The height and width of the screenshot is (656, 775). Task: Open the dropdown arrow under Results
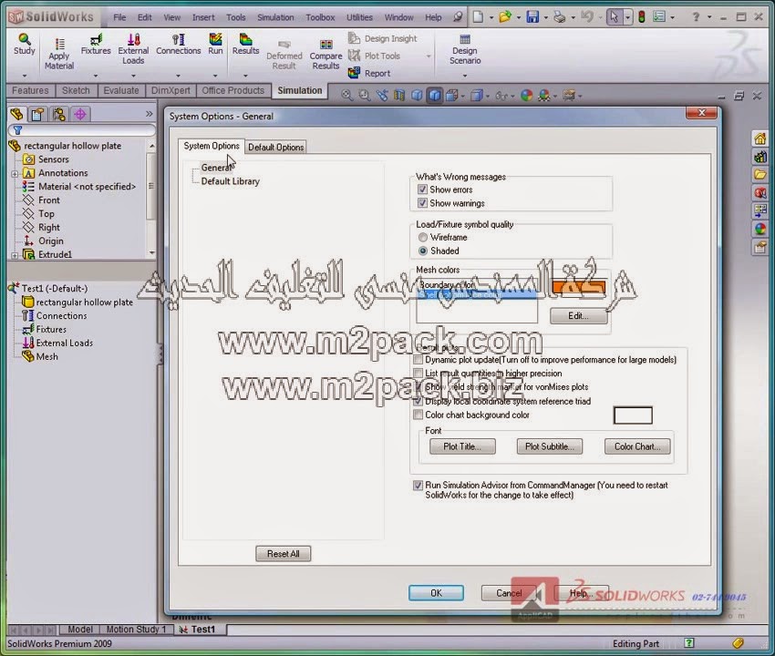pyautogui.click(x=245, y=76)
